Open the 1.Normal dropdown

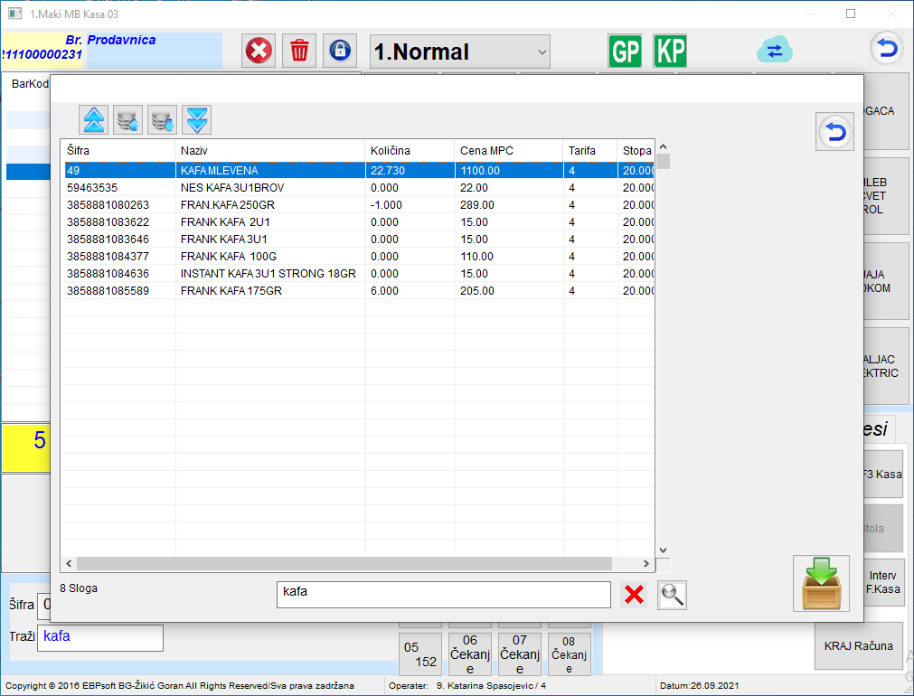460,52
